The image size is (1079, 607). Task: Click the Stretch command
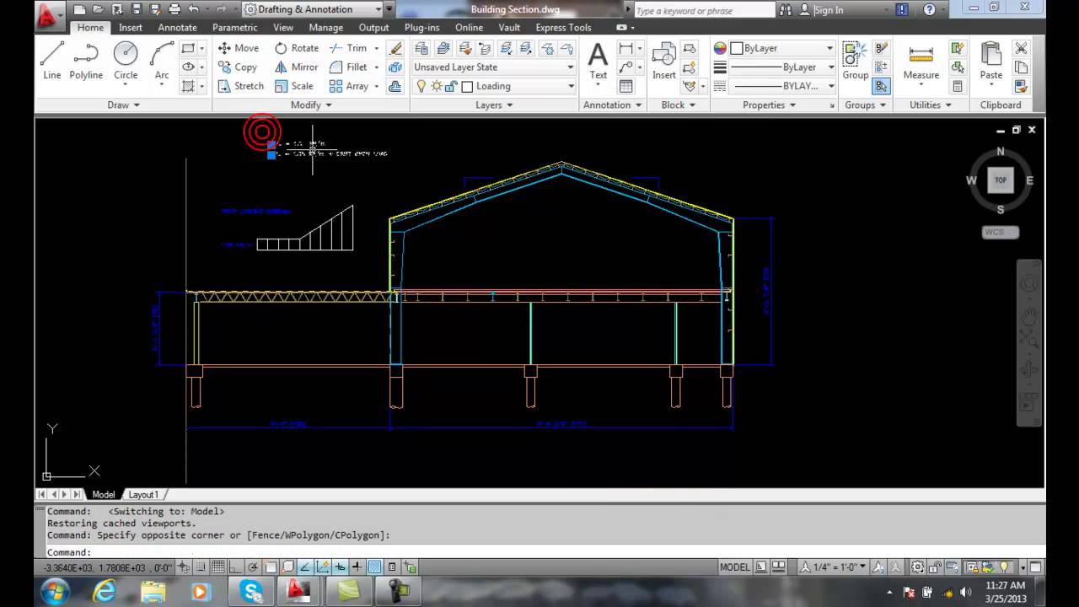240,86
